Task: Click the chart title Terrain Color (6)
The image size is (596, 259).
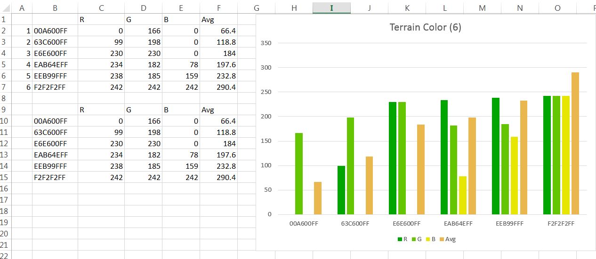Action: coord(425,27)
